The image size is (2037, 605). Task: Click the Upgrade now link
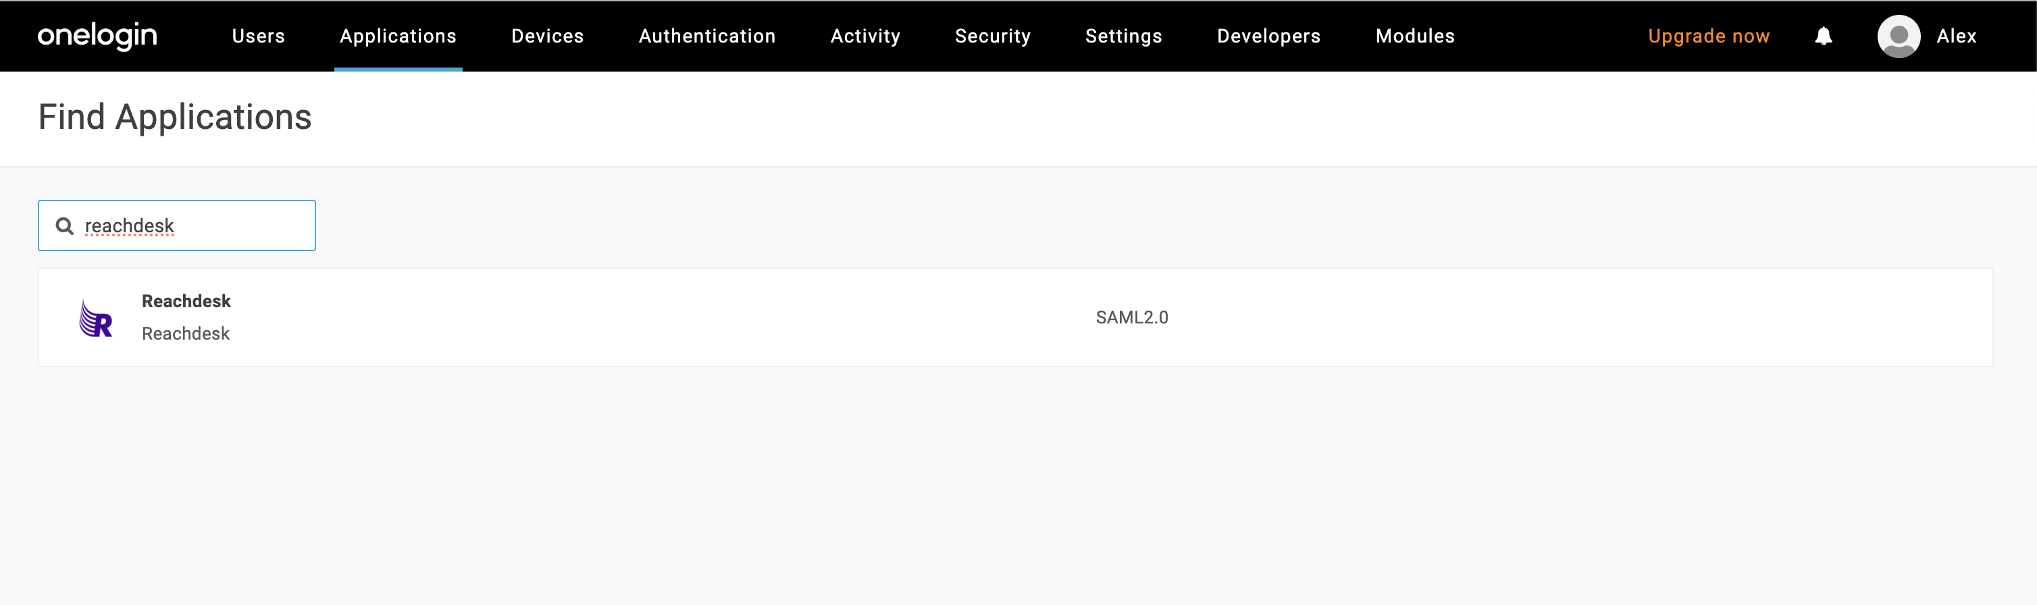pos(1708,36)
